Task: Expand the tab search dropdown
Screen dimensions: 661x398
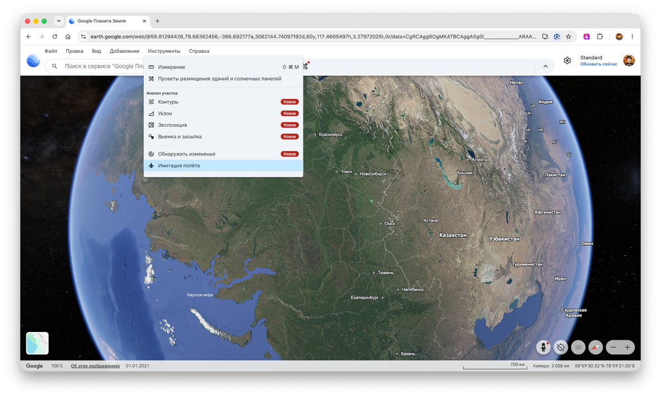Action: [58, 21]
